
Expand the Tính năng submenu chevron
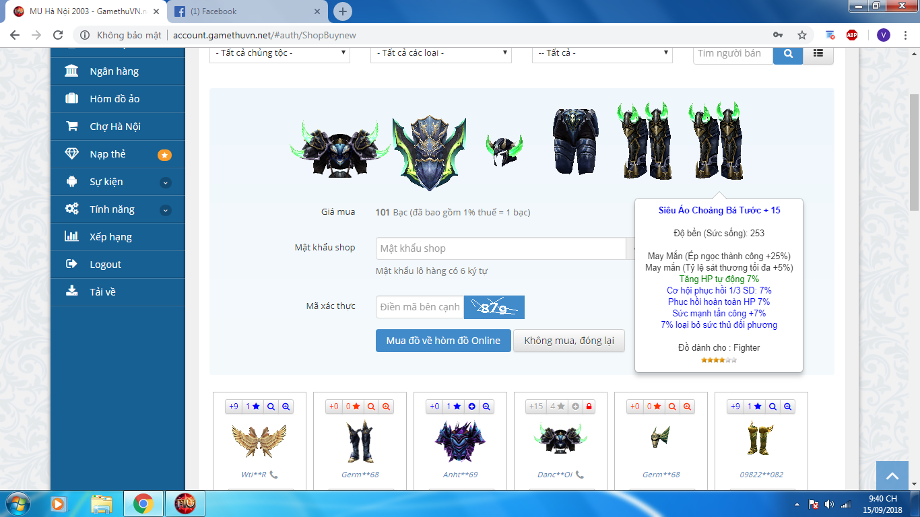pos(166,210)
